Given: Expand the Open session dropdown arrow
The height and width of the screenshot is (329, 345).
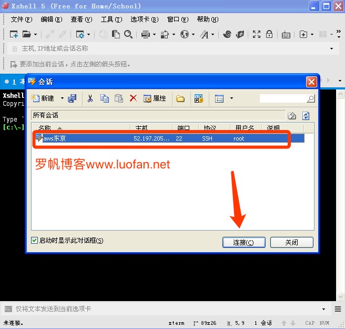Looking at the screenshot, I should (35, 35).
